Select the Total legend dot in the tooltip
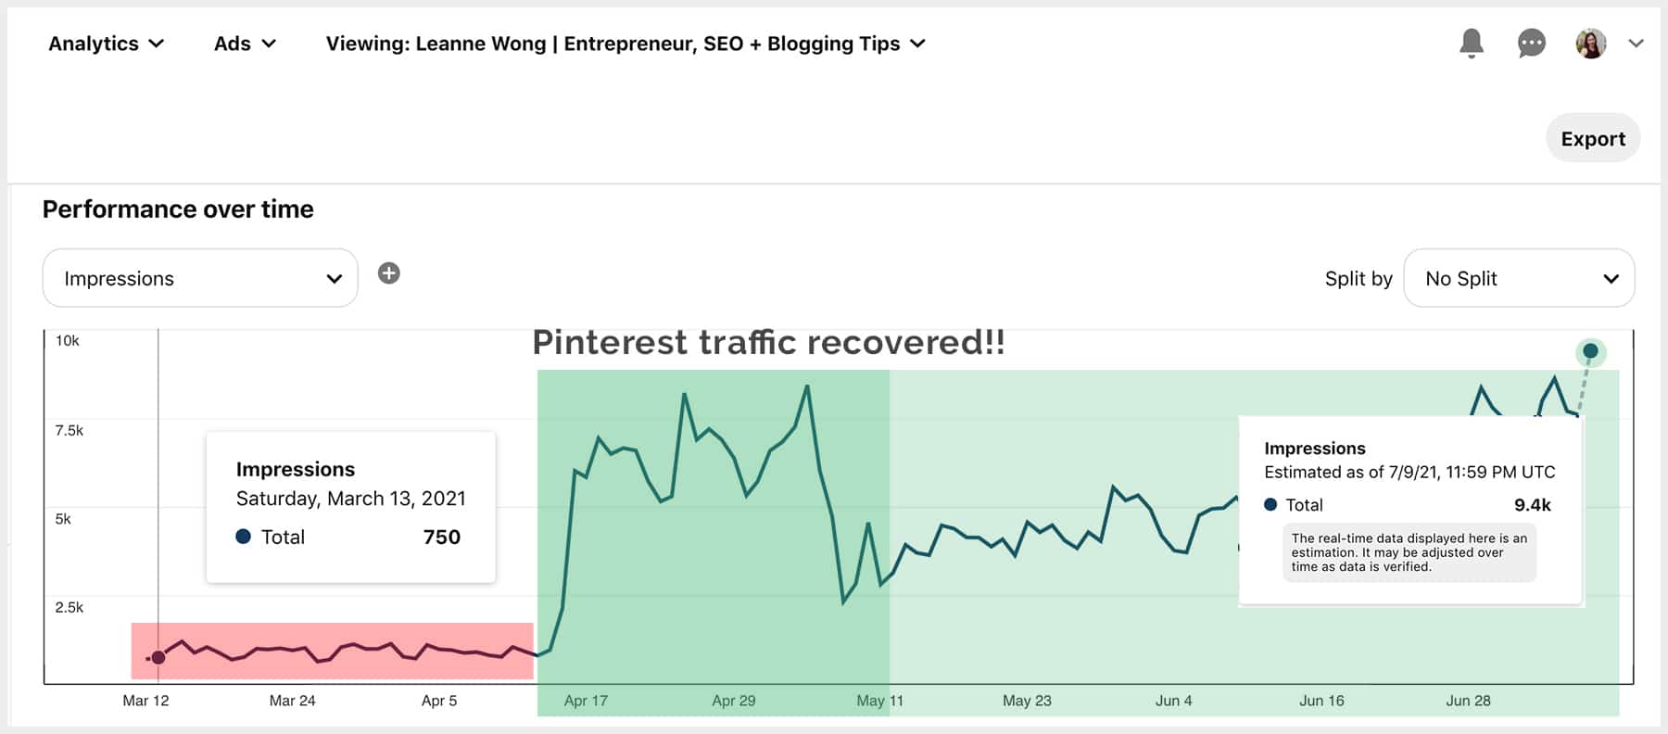 point(244,537)
